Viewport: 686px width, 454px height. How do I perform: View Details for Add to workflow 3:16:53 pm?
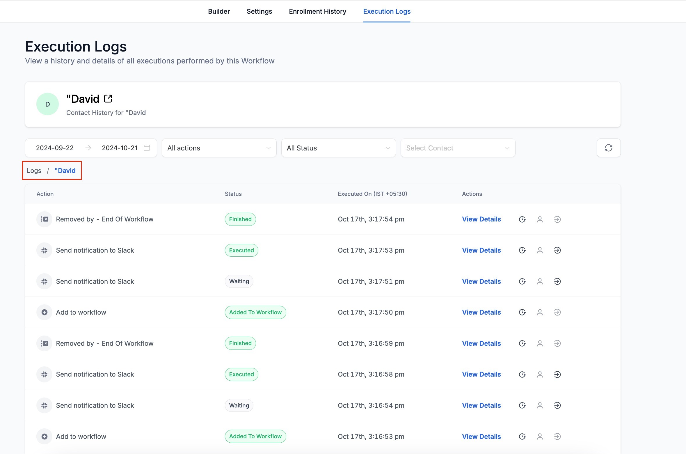[x=481, y=437]
